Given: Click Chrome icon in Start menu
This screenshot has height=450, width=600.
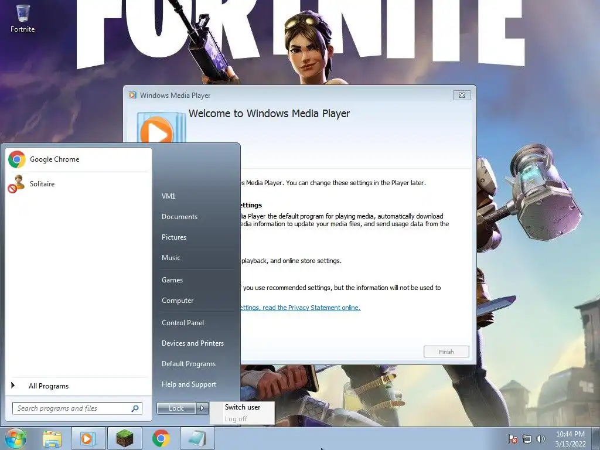Looking at the screenshot, I should tap(17, 159).
